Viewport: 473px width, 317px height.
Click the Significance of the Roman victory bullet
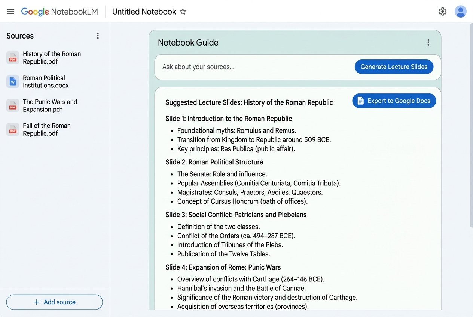(268, 298)
